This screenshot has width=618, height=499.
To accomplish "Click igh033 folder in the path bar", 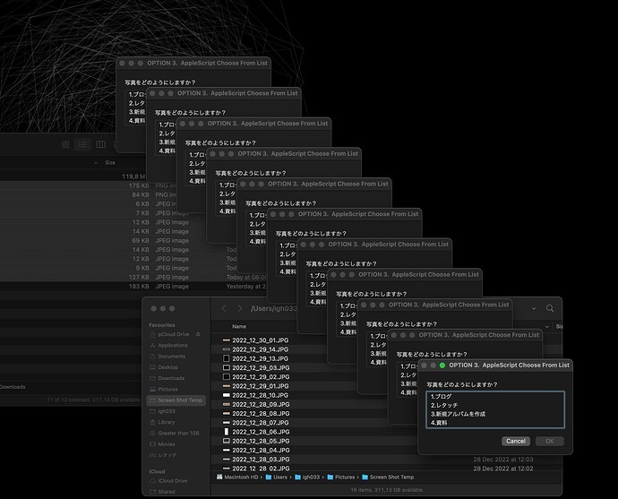I will (x=307, y=477).
